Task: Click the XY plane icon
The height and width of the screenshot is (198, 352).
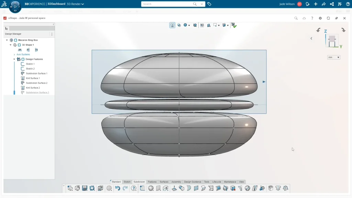Action: (20, 50)
